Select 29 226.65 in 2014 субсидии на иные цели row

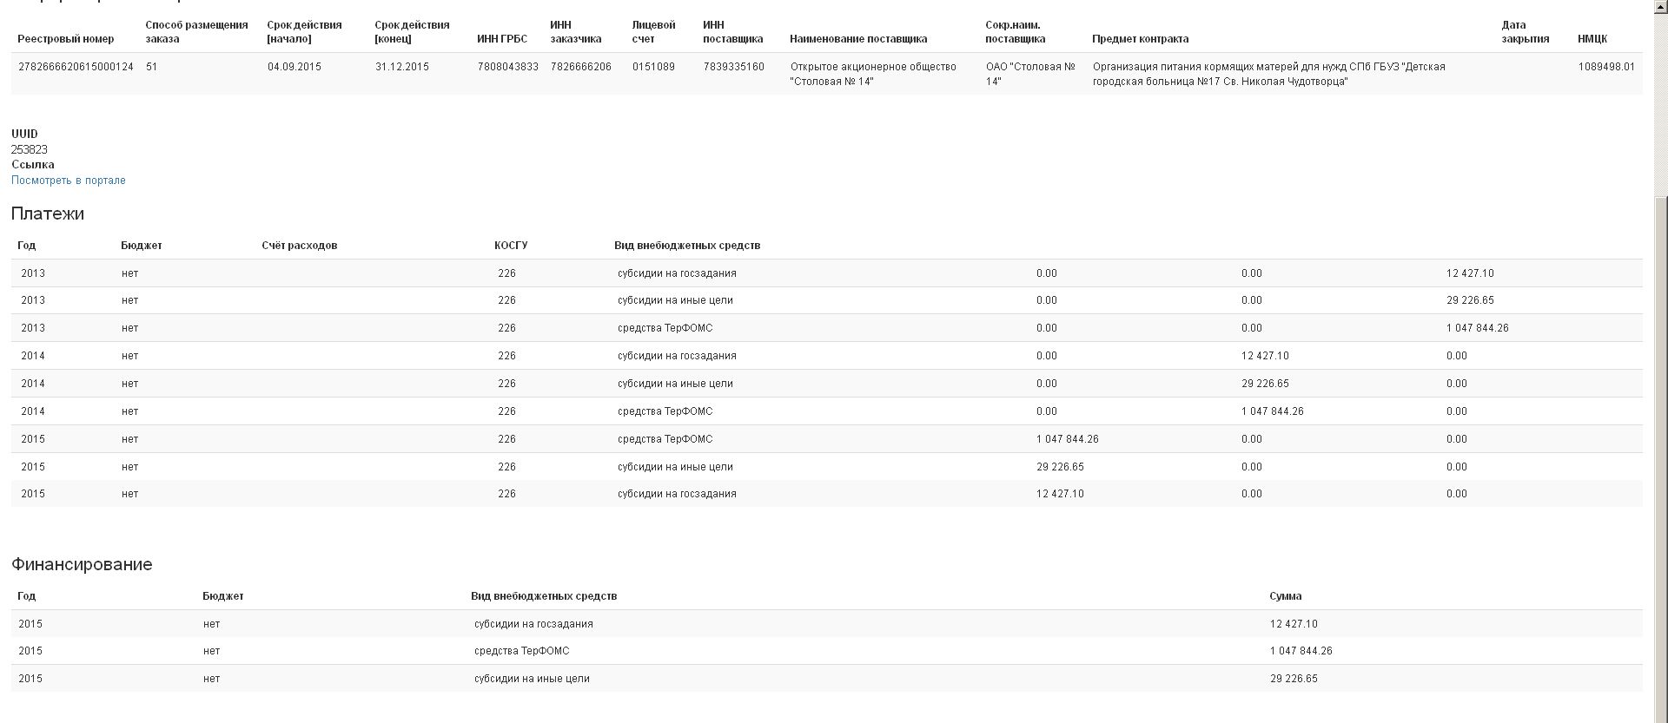1265,384
